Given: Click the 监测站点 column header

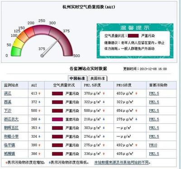Looking at the screenshot, I should (x=11, y=85).
